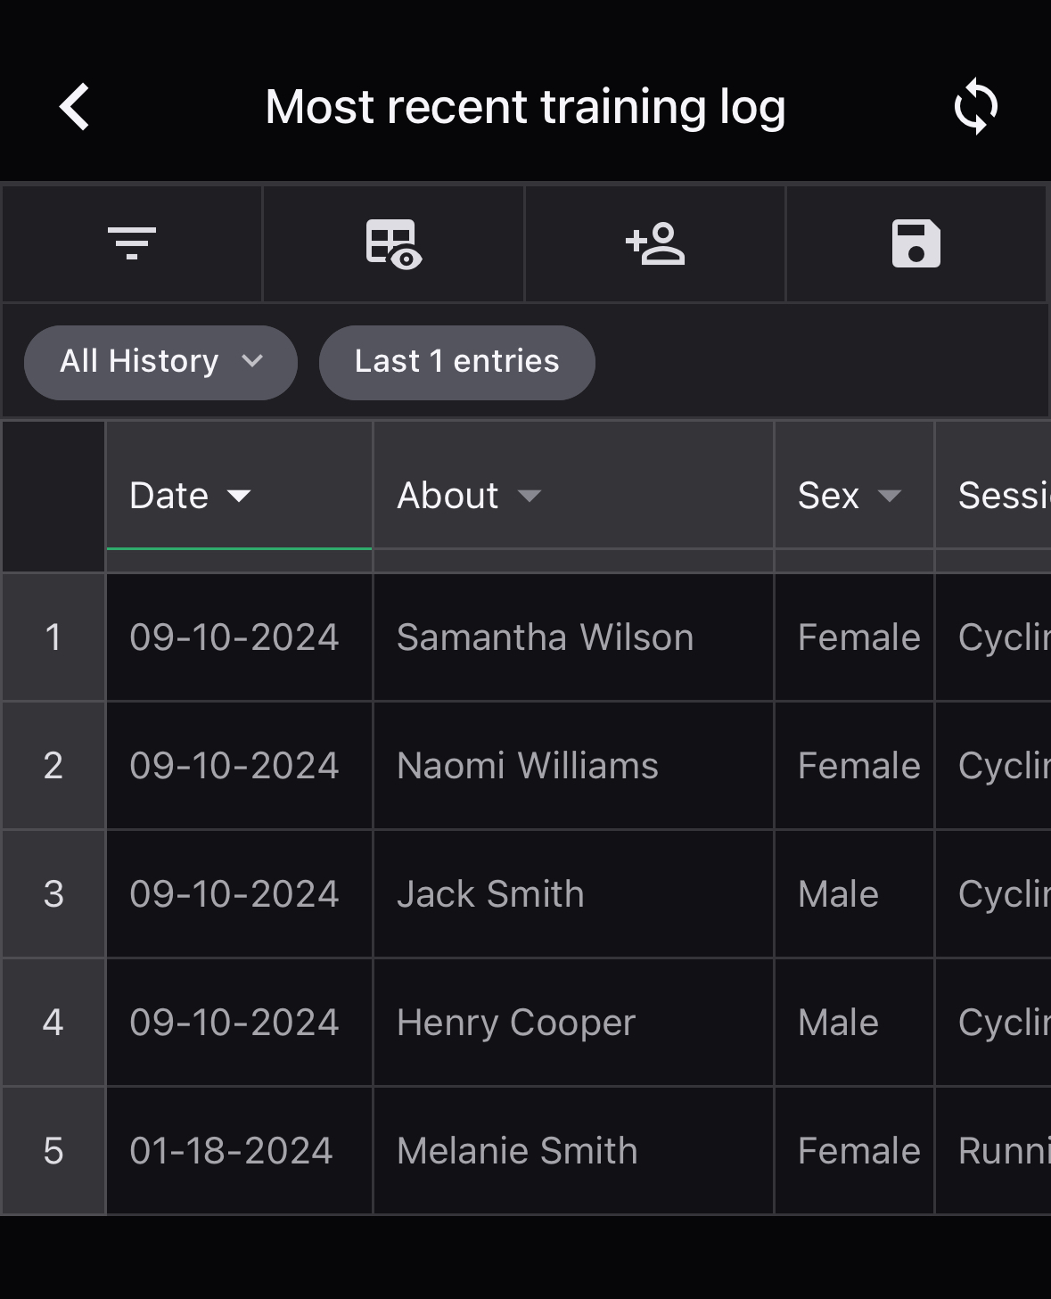
Task: Click the save floppy disk icon
Action: click(916, 243)
